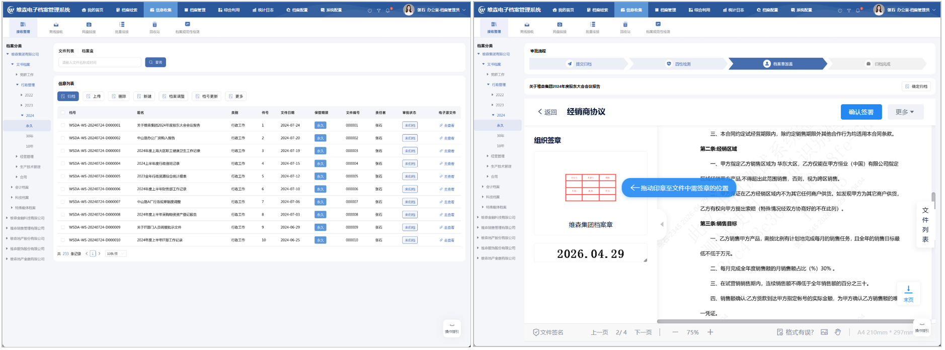Click 去查看 link for the first row

(x=447, y=125)
